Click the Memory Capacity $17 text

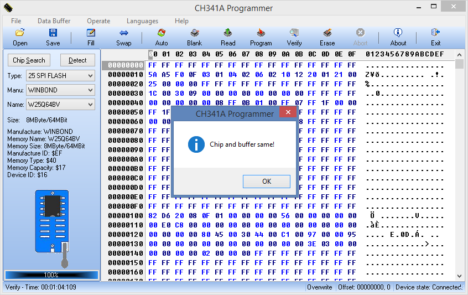[36, 168]
